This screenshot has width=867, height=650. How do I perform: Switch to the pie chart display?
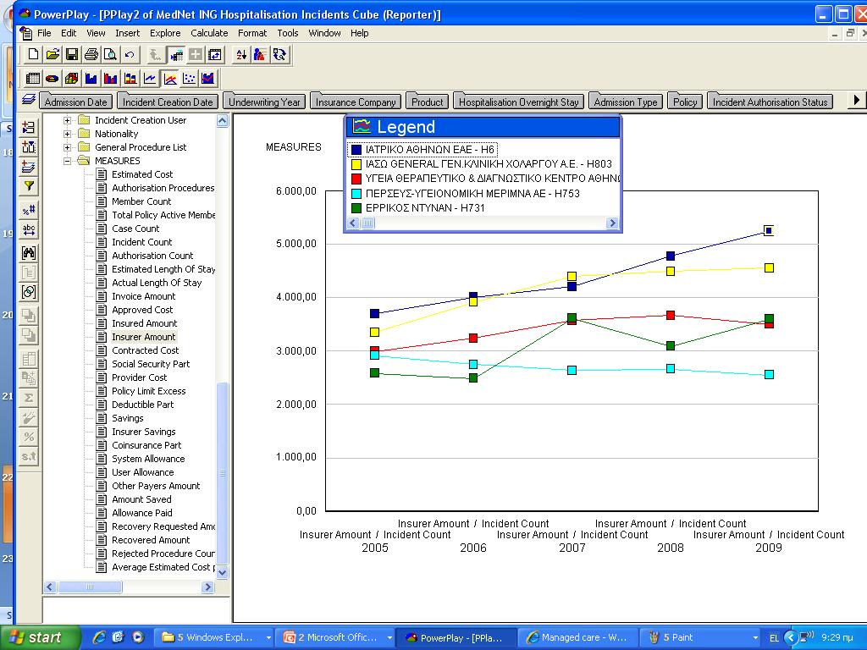click(x=52, y=79)
